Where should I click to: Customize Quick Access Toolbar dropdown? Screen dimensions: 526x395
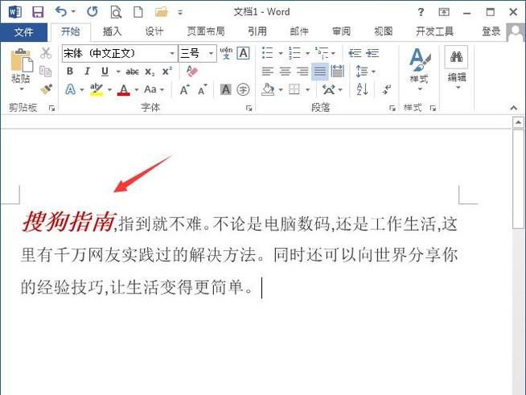[x=180, y=13]
